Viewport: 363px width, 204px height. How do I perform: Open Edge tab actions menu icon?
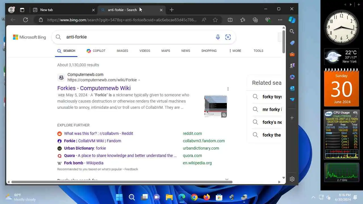(22, 10)
